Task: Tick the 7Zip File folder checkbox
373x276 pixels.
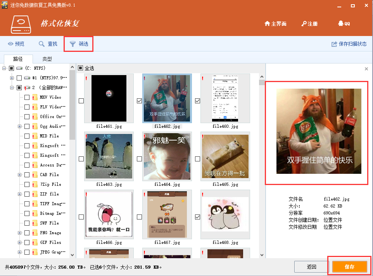Action: click(x=27, y=185)
